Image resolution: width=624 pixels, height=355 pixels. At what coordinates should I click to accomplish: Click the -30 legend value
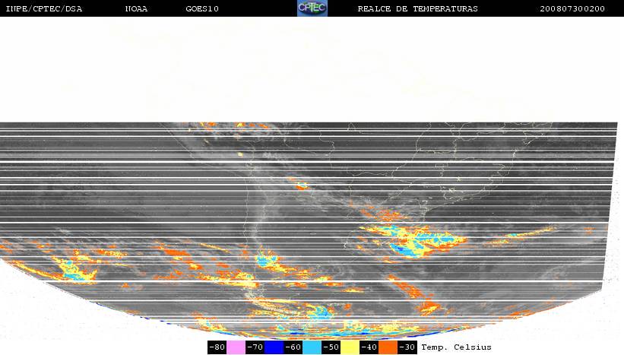click(407, 347)
